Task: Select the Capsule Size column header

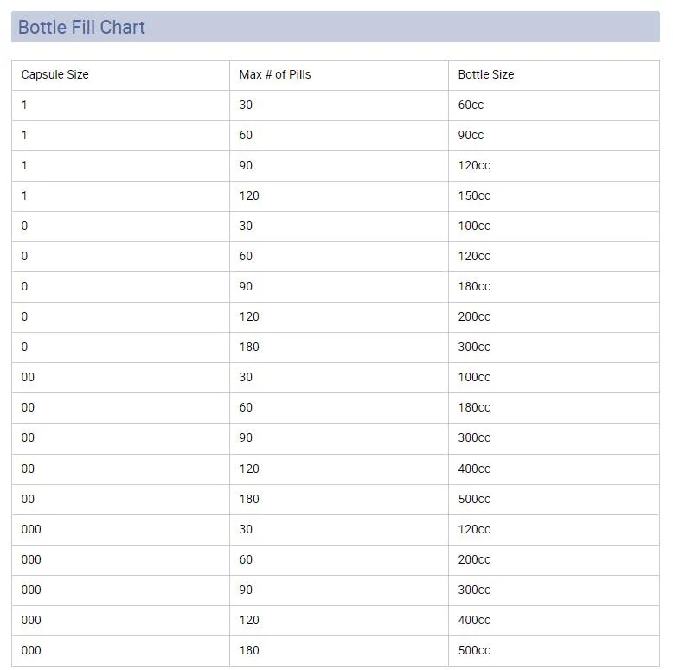Action: pyautogui.click(x=55, y=74)
